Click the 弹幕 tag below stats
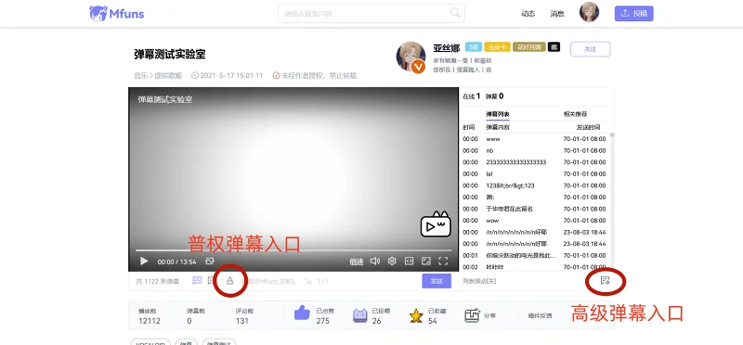The image size is (743, 345). pos(186,343)
